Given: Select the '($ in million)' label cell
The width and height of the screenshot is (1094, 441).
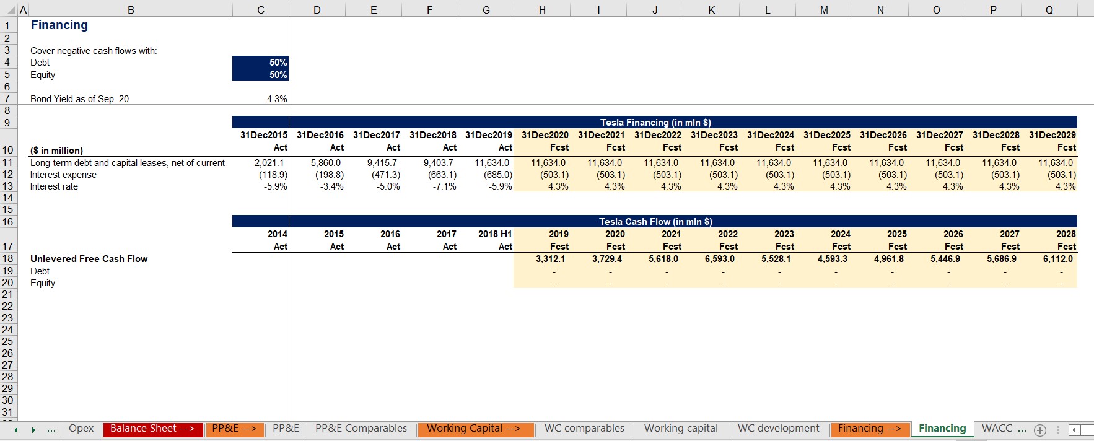Looking at the screenshot, I should [56, 151].
